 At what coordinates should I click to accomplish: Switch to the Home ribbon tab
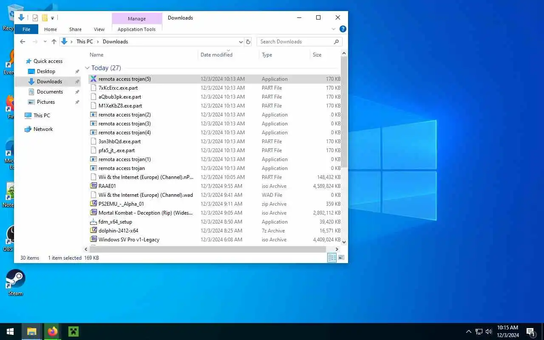pyautogui.click(x=51, y=29)
